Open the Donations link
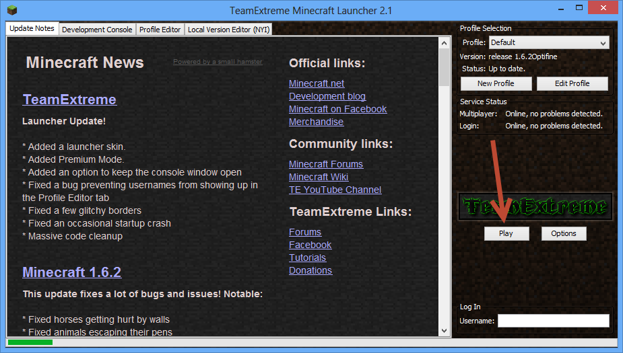The width and height of the screenshot is (623, 353). pyautogui.click(x=310, y=270)
